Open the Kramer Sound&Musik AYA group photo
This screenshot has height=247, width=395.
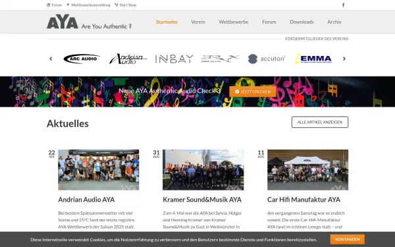pyautogui.click(x=203, y=170)
